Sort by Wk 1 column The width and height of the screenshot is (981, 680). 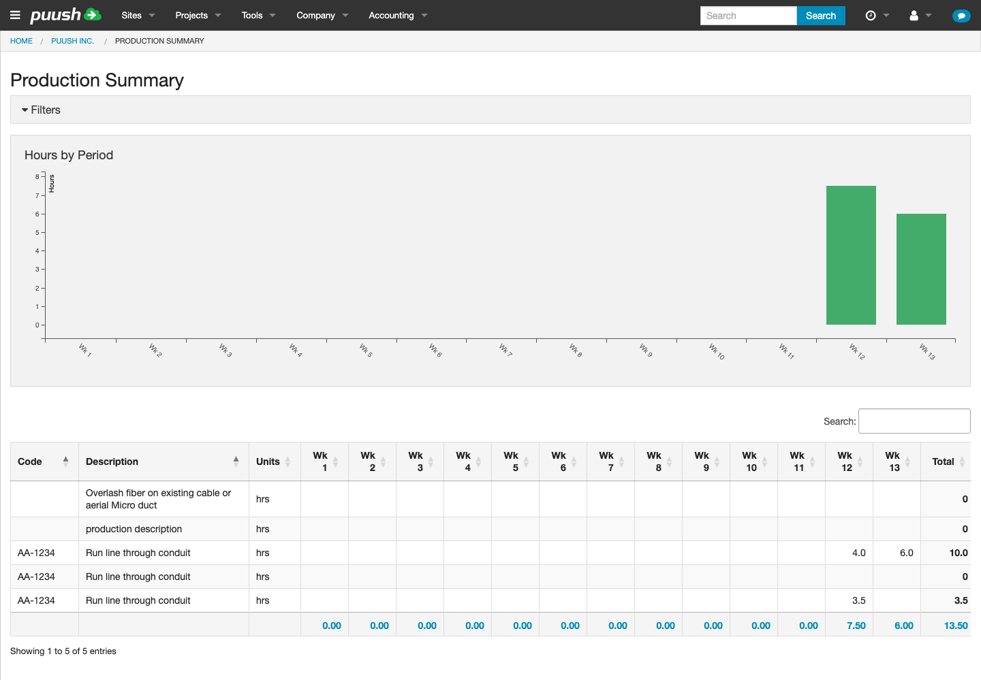point(324,462)
